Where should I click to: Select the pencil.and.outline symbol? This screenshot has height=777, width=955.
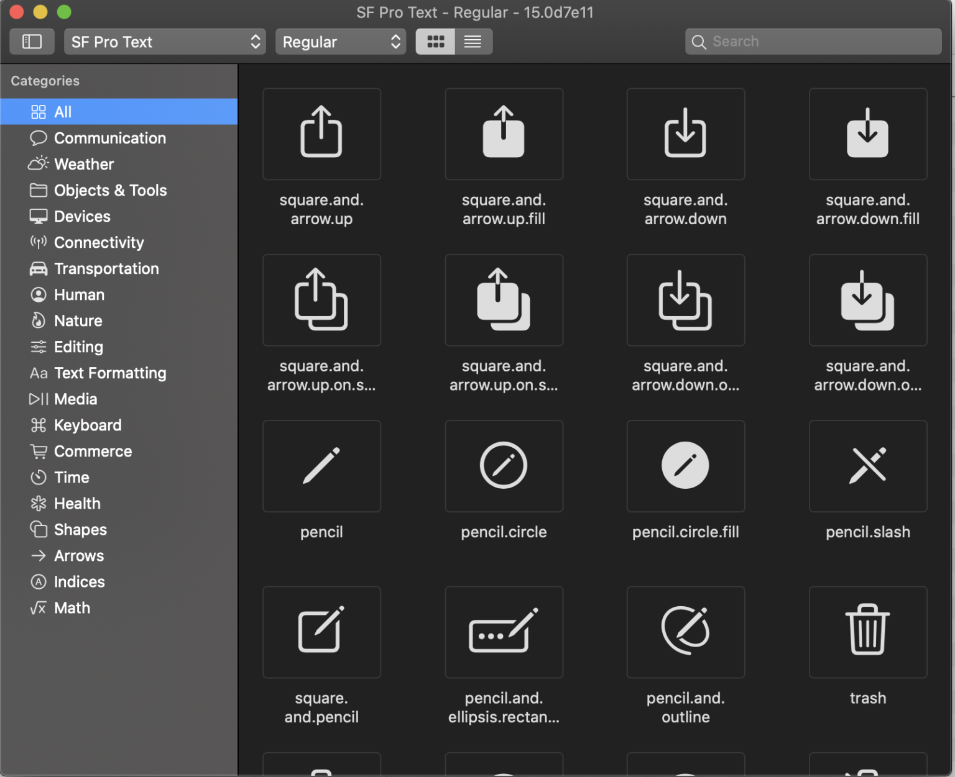[685, 632]
